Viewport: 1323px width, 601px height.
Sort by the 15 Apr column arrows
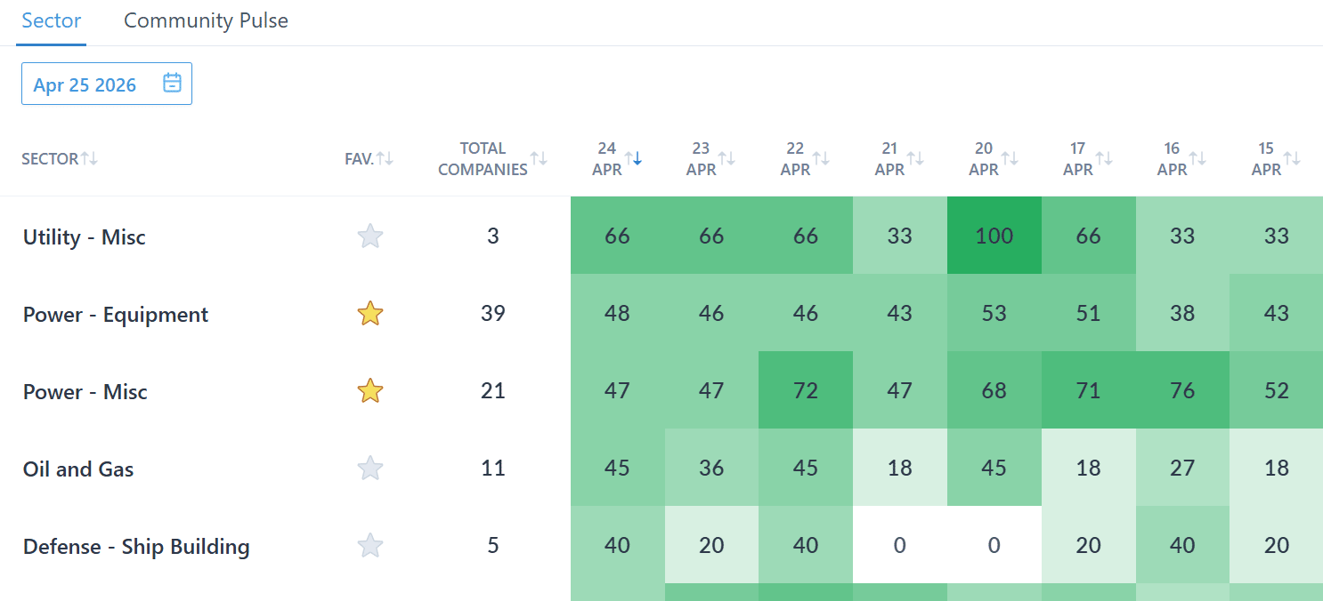coord(1292,159)
